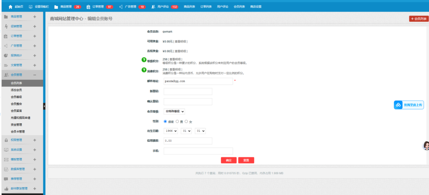429x195 pixels.
Task: Select 会员留言 in the sidebar submenu
Action: (16, 111)
